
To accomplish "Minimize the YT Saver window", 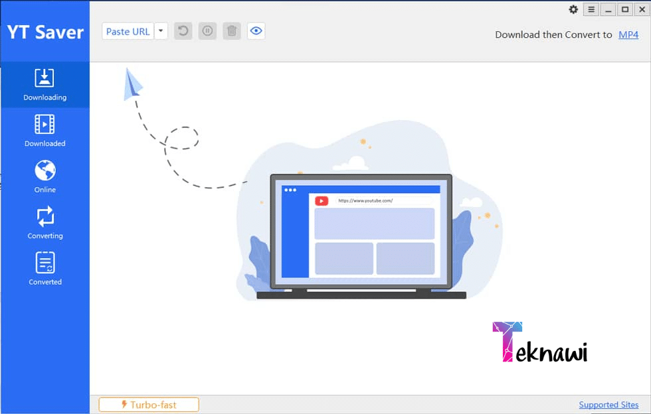I will point(608,9).
